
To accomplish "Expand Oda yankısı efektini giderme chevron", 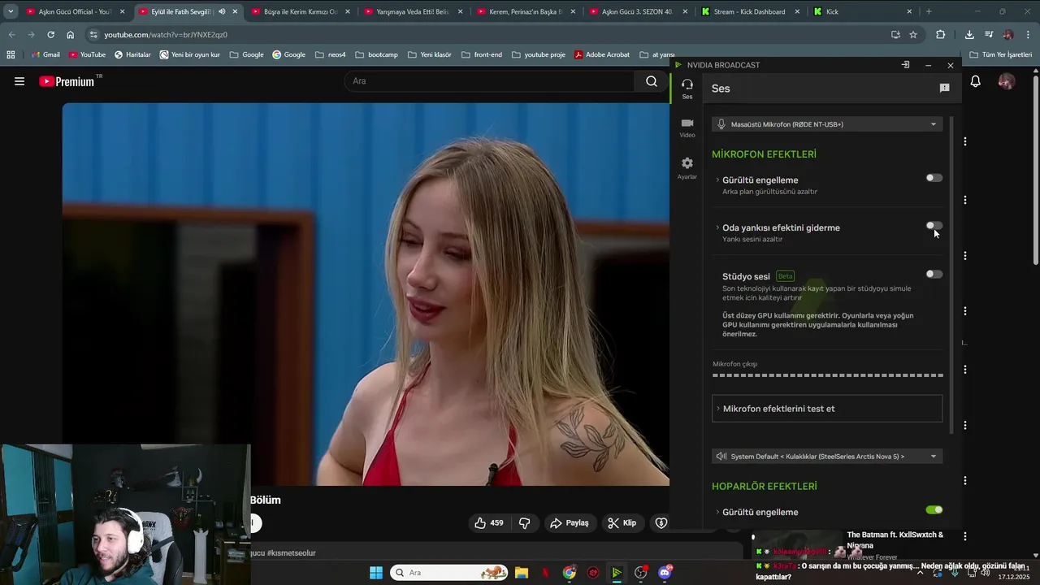I will pyautogui.click(x=717, y=228).
